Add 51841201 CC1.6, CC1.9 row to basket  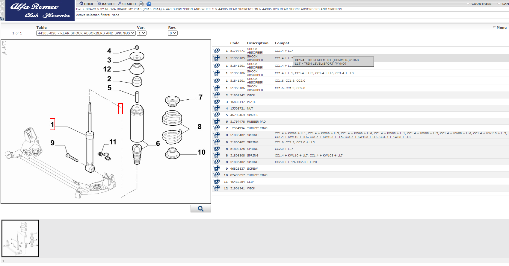coord(217,80)
